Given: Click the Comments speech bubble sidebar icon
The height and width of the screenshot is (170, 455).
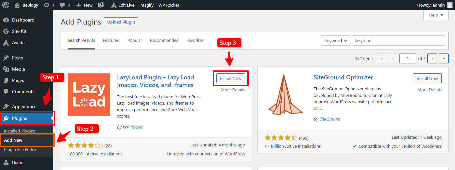Looking at the screenshot, I should [x=6, y=92].
